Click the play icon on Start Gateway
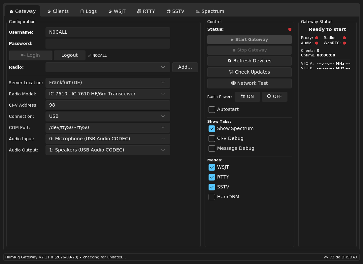Screen dimensions: 363x264 [x=232, y=40]
